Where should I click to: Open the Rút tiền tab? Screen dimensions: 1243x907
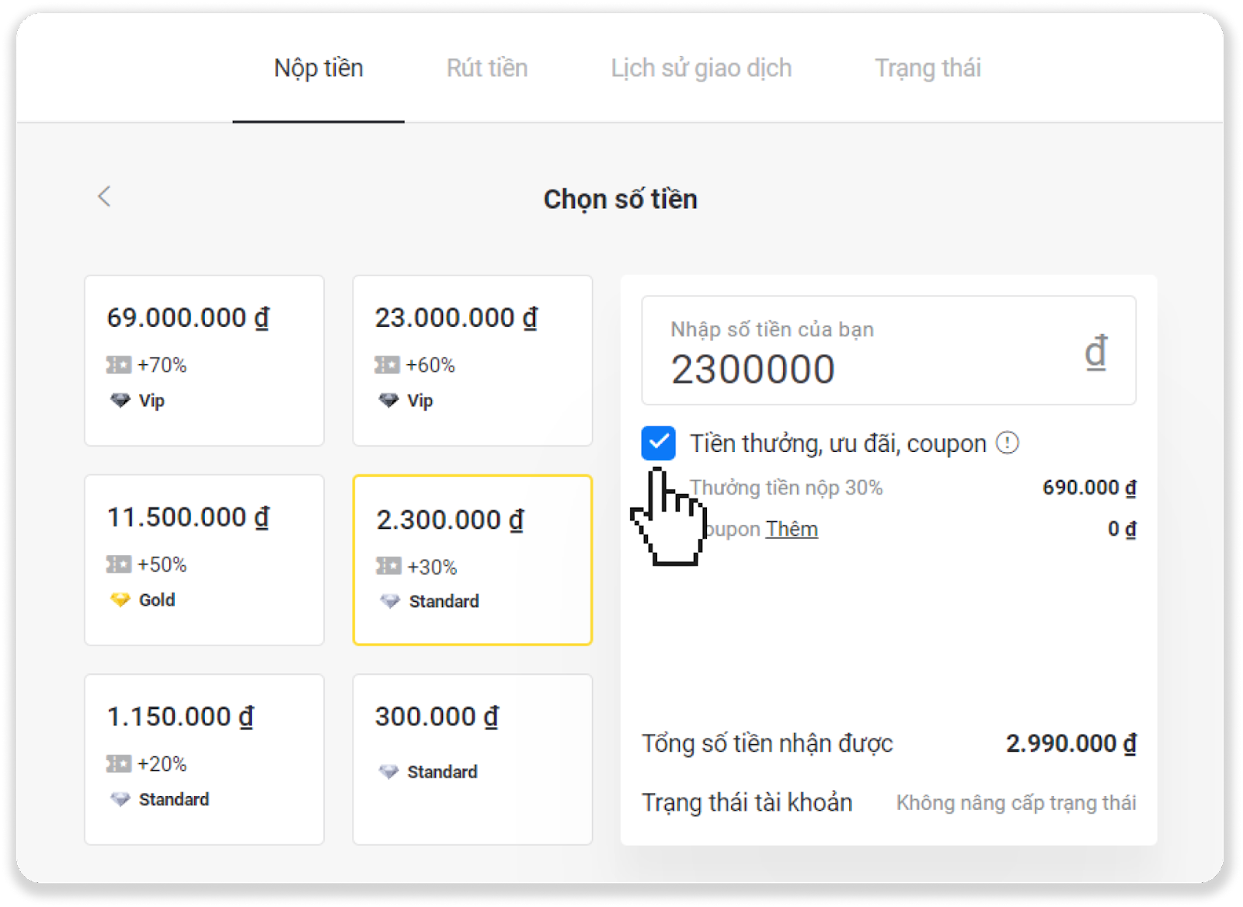[487, 68]
